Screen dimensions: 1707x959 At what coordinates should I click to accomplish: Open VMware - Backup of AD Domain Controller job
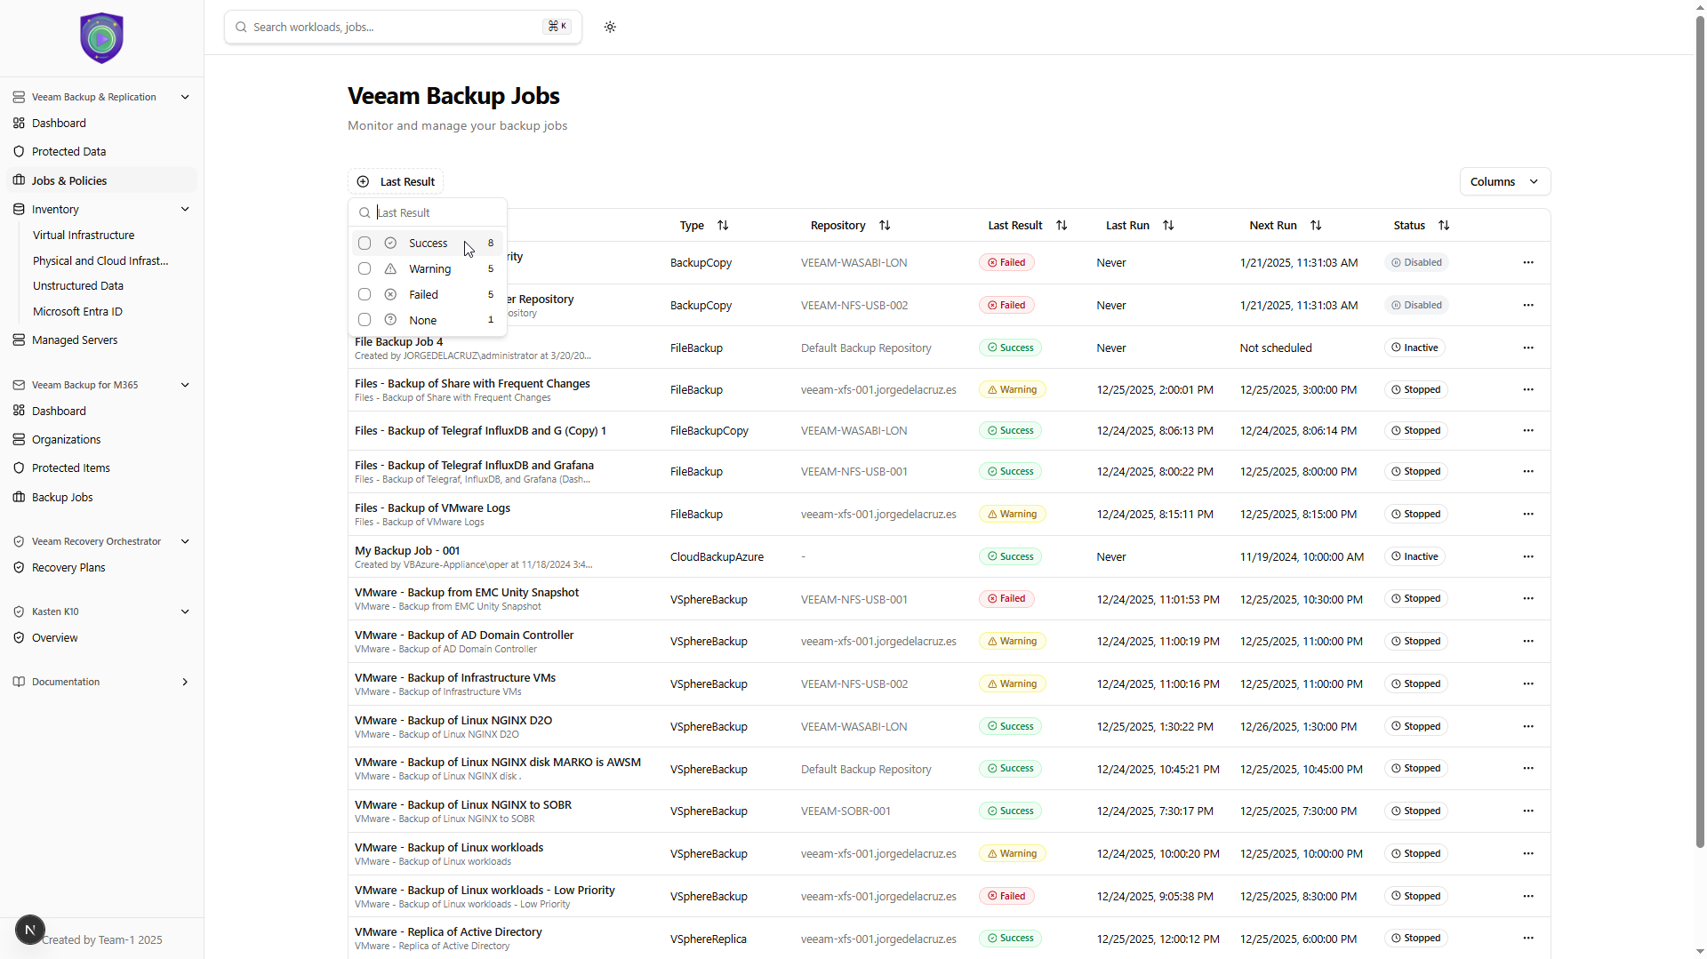(x=464, y=635)
